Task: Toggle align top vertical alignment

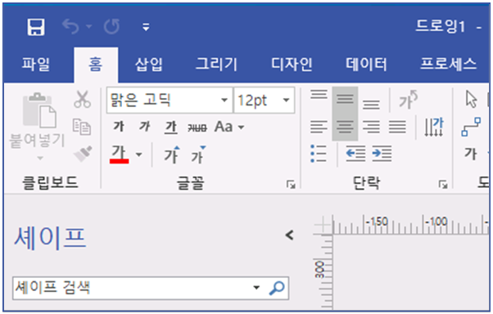Action: pos(319,94)
